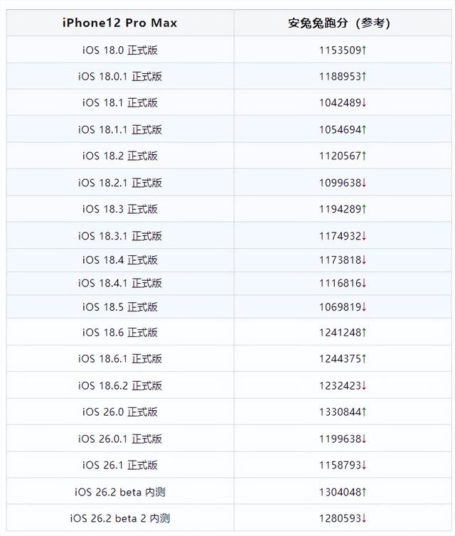Click the down arrow beside score 1280593
Screen dimensions: 455x536
pos(364,518)
